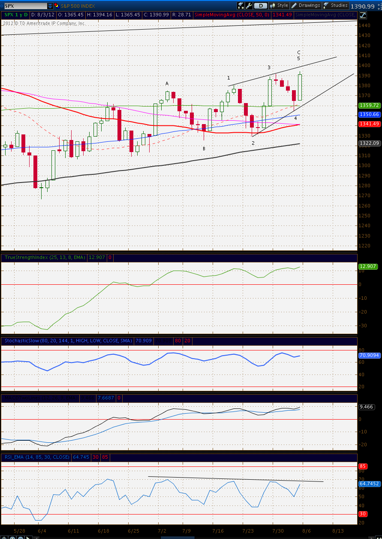The image size is (382, 539).
Task: Open the Drawings menu
Action: tap(309, 6)
